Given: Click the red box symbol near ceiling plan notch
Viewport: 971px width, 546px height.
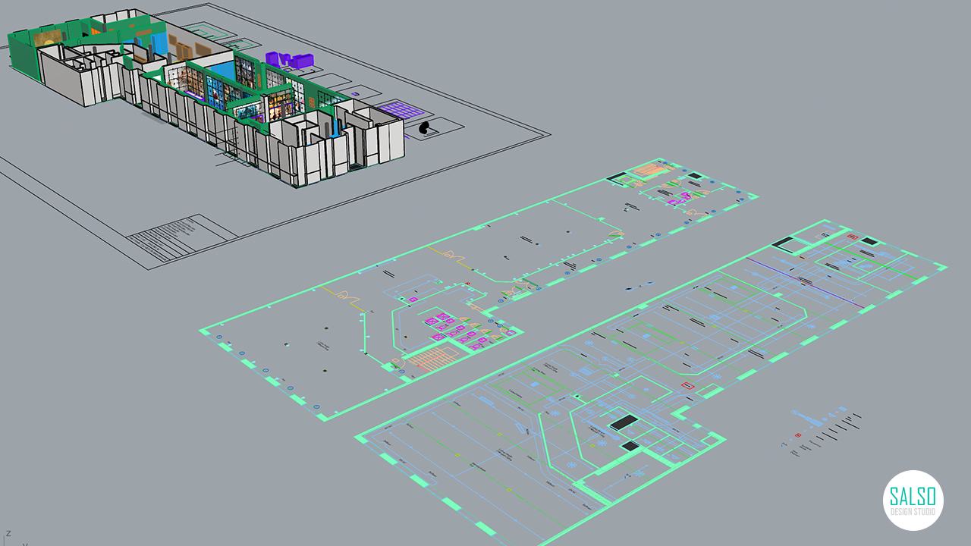Looking at the screenshot, I should tap(688, 387).
